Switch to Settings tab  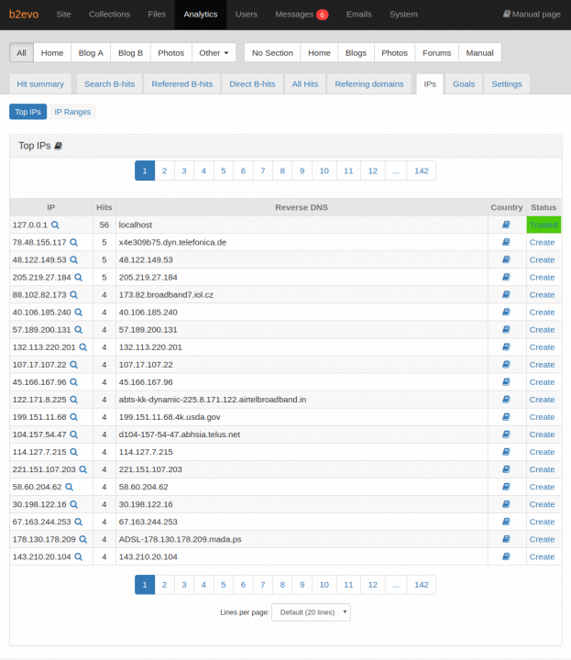(x=507, y=83)
